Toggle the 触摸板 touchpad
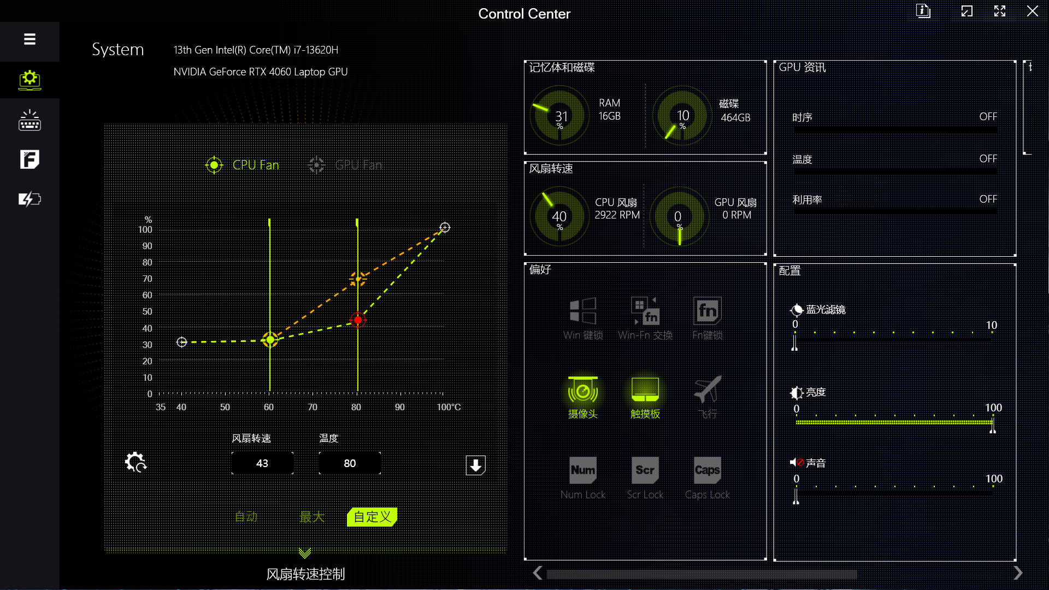 [x=645, y=398]
